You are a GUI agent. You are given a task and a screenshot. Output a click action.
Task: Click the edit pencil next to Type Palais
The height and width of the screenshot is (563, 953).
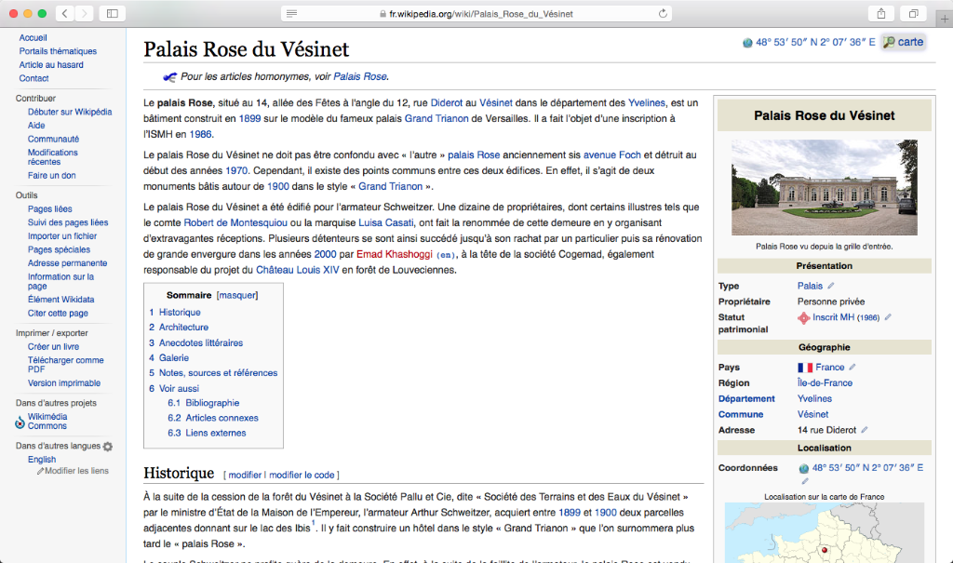pyautogui.click(x=831, y=286)
